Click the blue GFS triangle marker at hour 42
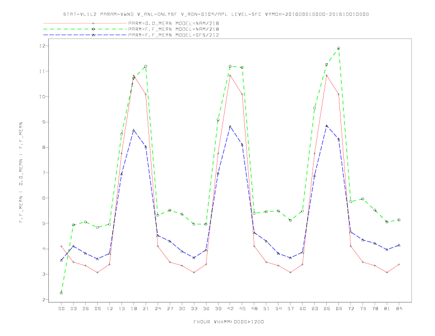 (x=230, y=127)
